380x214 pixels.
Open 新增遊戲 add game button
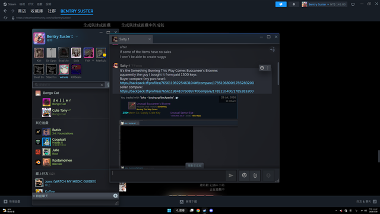[12, 202]
